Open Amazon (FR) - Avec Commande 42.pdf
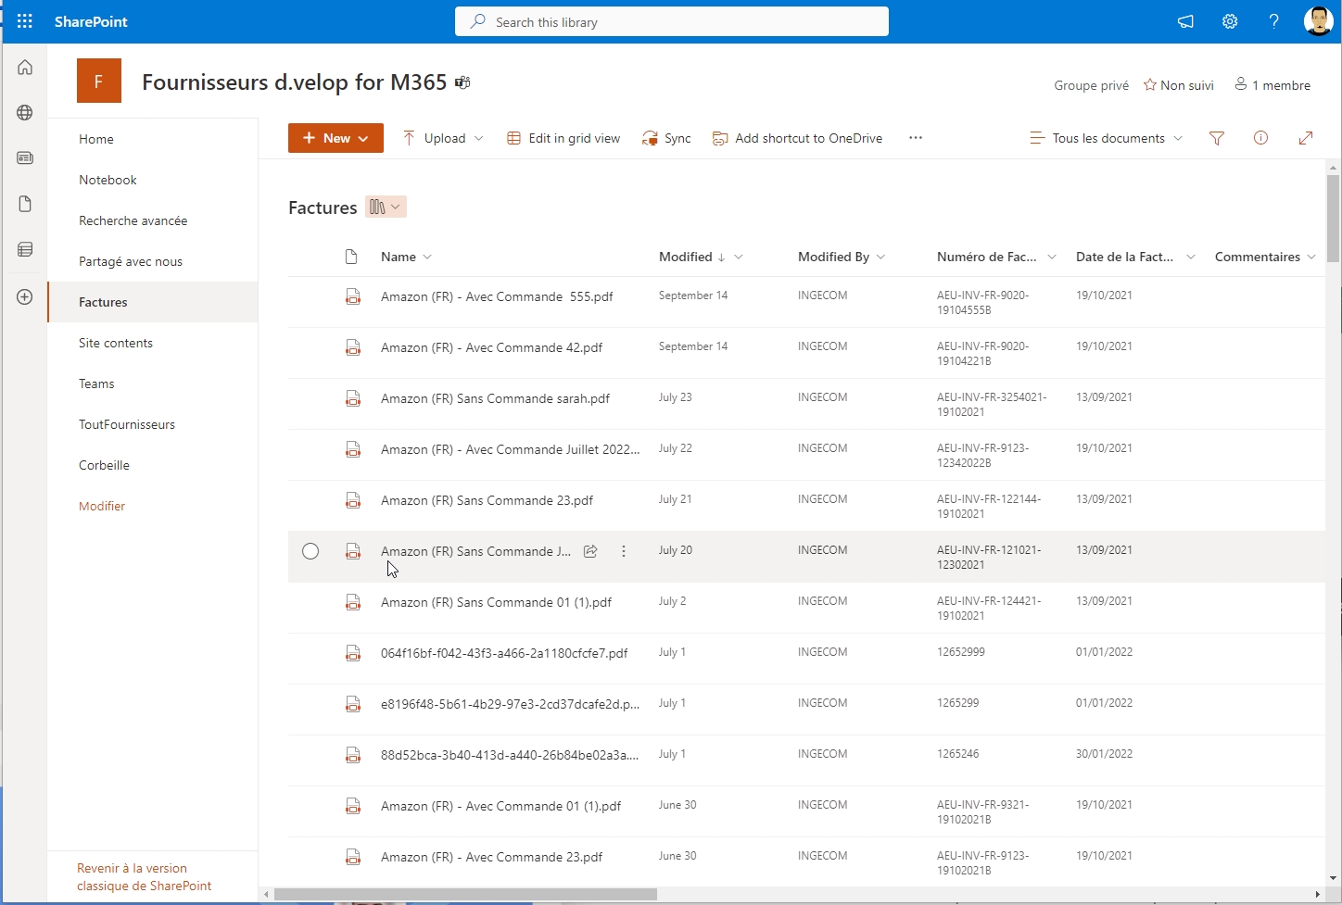 pos(491,347)
